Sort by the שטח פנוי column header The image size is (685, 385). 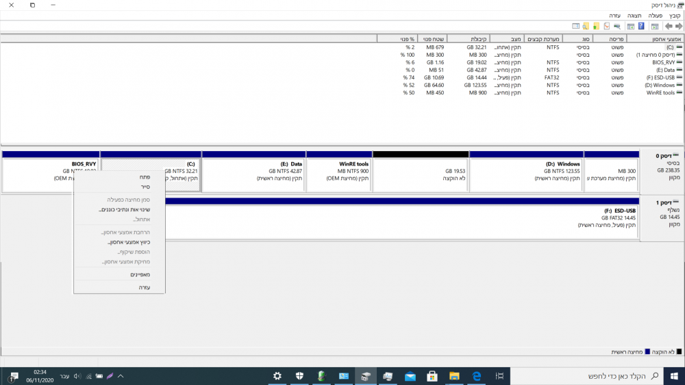coord(432,39)
